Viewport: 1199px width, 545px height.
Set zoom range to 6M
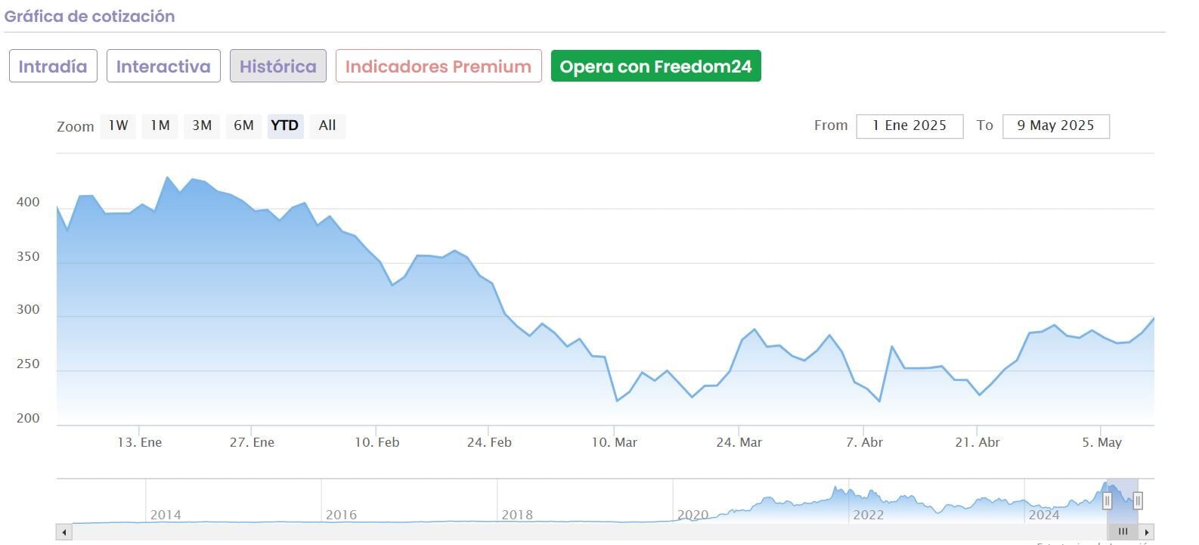coord(243,125)
